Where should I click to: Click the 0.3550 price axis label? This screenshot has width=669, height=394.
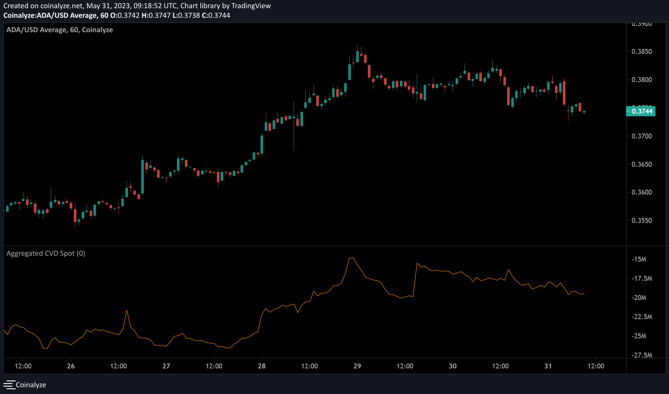coord(642,221)
